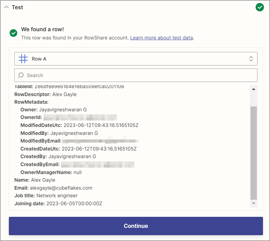Viewport: 270px width, 241px height.
Task: Click the results list scrollbar thumb
Action: pos(254,152)
